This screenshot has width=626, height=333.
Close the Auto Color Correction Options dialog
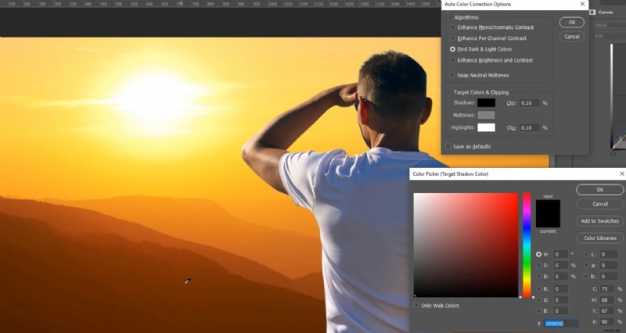click(582, 4)
